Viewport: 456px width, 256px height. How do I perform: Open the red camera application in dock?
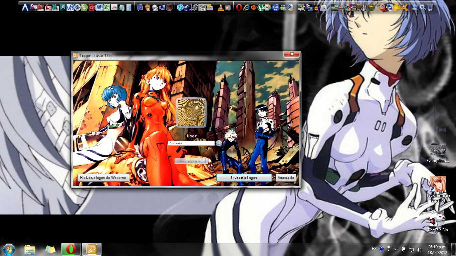click(92, 7)
